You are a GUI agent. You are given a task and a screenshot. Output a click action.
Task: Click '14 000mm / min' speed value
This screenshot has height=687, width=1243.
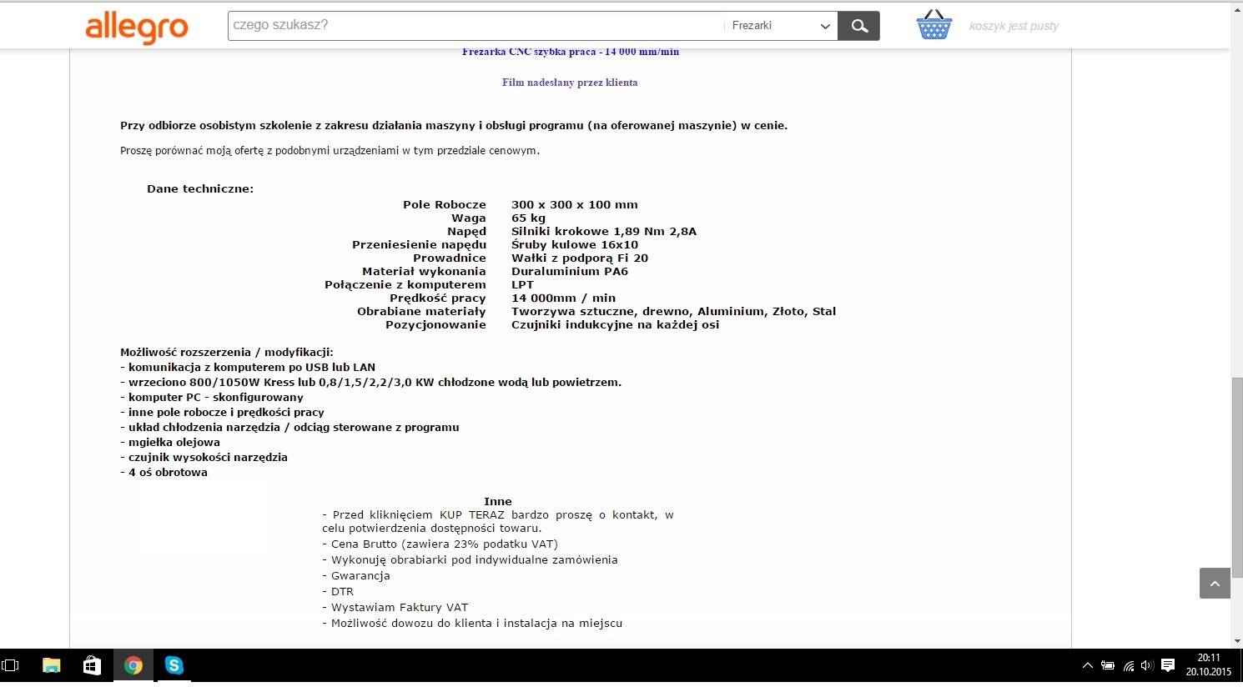(563, 298)
